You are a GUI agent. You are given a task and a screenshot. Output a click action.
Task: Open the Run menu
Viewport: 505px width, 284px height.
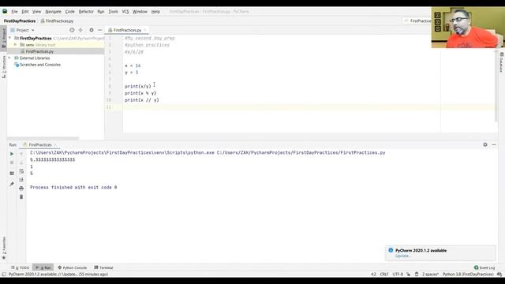pyautogui.click(x=101, y=11)
